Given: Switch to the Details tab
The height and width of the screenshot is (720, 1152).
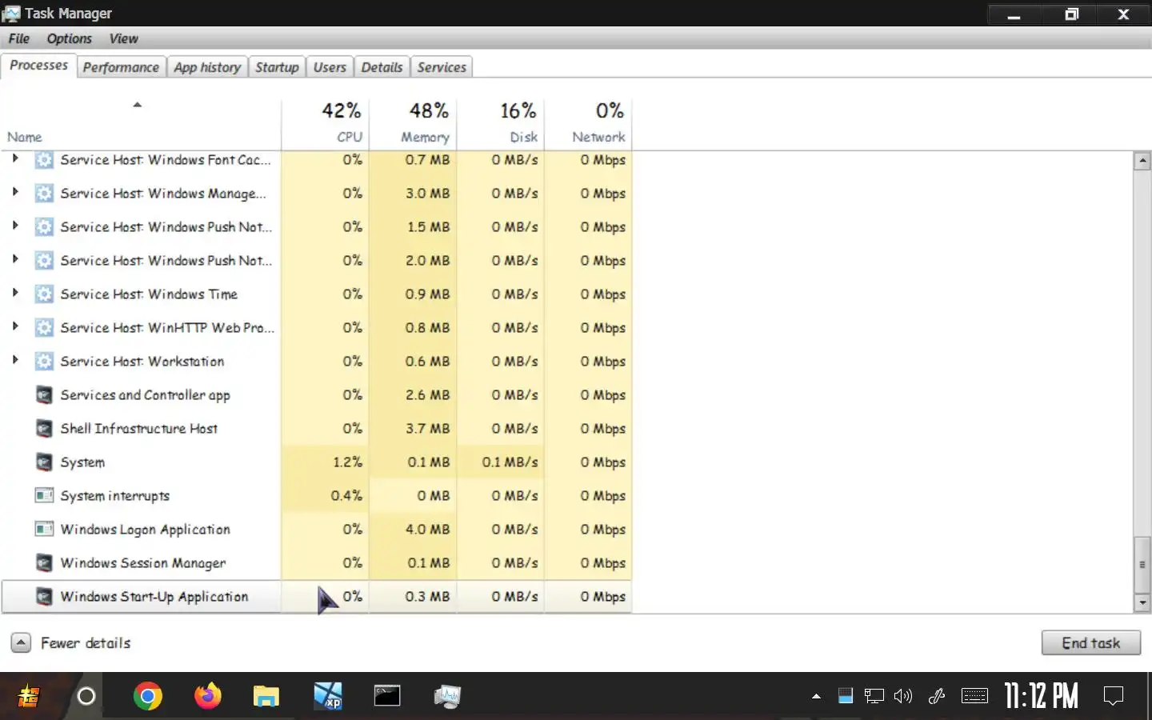Looking at the screenshot, I should (382, 67).
